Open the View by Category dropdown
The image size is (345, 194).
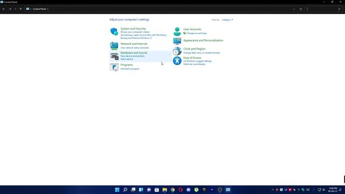tap(227, 20)
